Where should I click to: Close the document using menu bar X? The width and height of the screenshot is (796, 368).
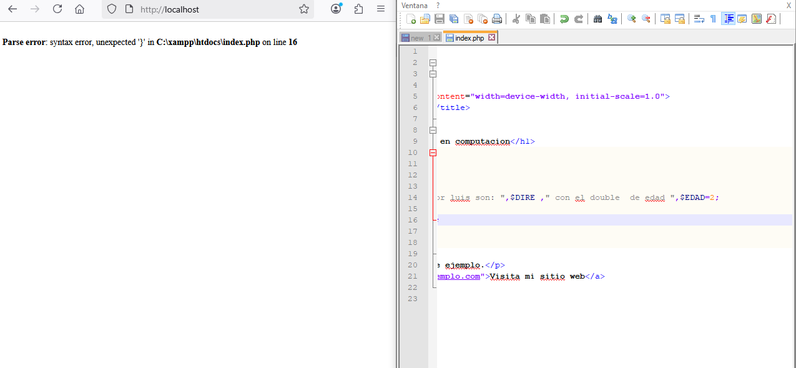pos(789,6)
